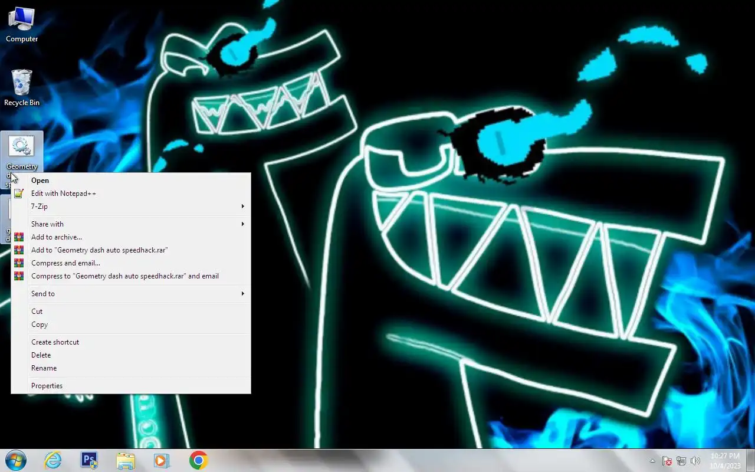Choose Copy from the context menu
The width and height of the screenshot is (755, 472).
click(x=131, y=324)
